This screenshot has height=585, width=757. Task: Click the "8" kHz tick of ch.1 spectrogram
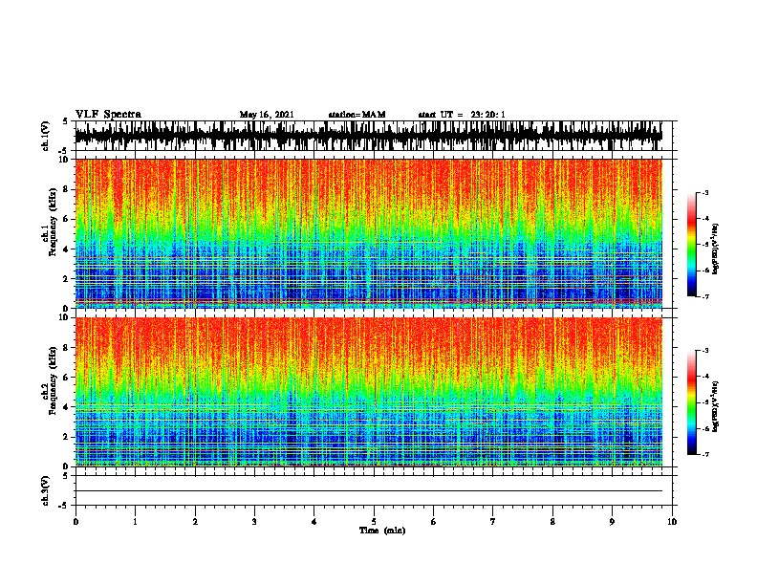[x=66, y=189]
